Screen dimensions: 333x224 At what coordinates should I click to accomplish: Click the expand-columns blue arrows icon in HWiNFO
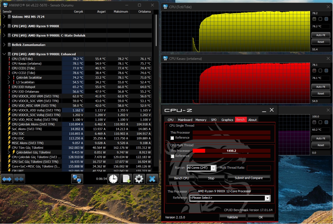7,179
